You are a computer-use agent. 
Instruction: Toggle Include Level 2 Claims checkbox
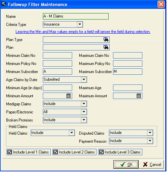click(x=55, y=152)
